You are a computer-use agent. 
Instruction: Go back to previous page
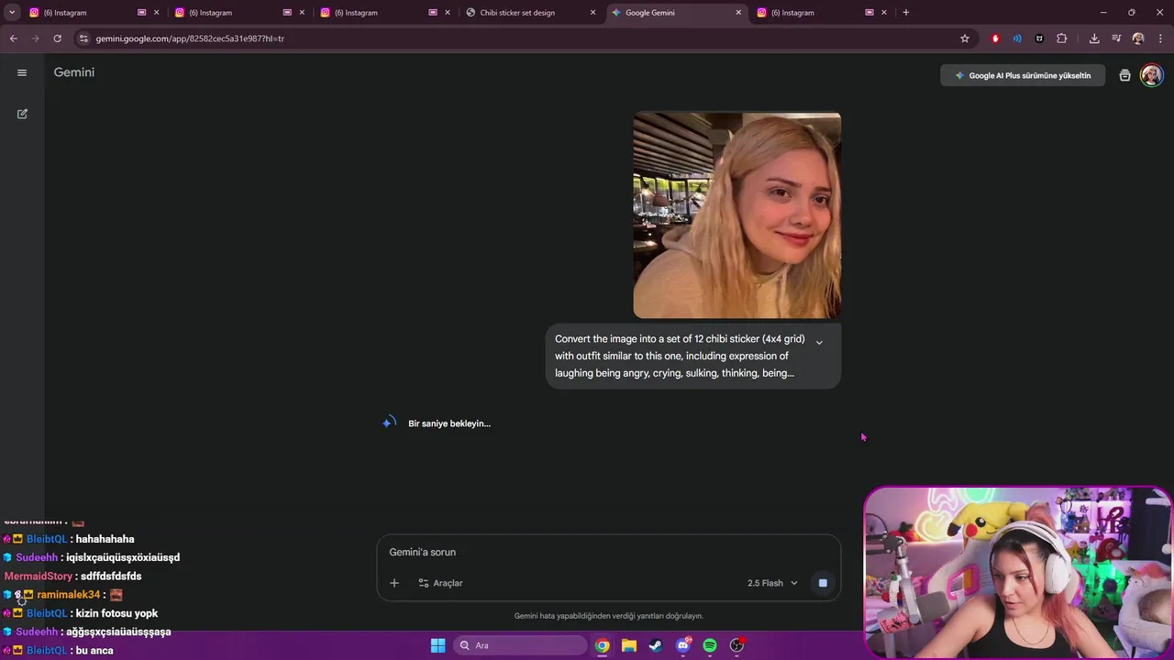[13, 38]
